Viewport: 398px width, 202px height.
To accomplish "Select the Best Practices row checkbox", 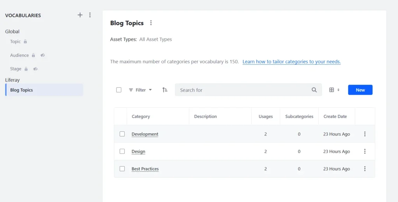I will (122, 169).
